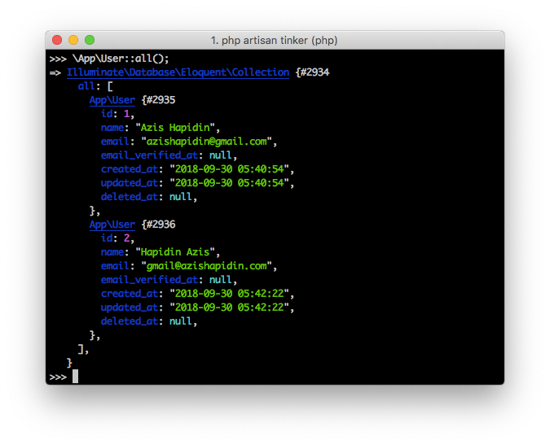Click the name value "Hapidin Azis"
The image size is (550, 445).
click(x=178, y=252)
